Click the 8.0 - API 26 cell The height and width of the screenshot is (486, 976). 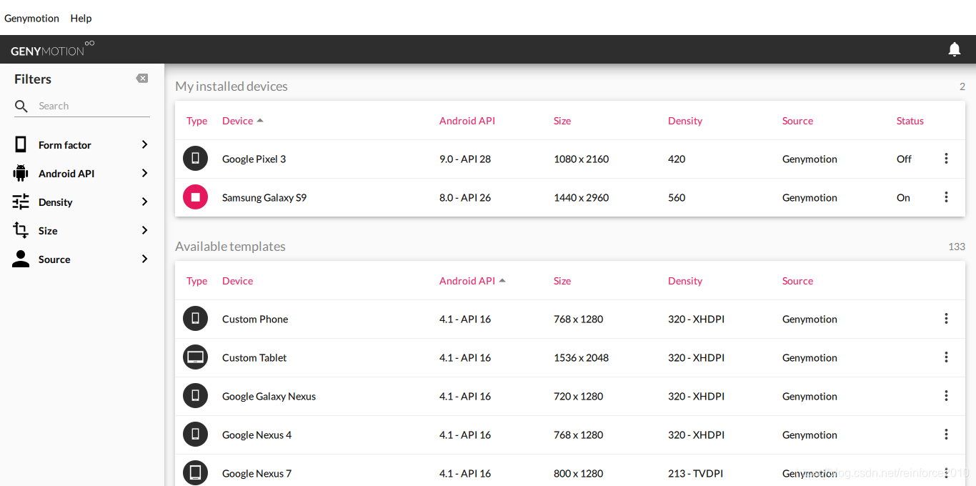tap(465, 197)
